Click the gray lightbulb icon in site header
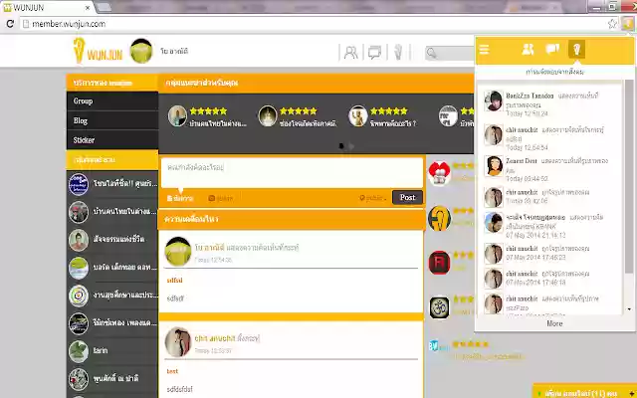637x398 pixels. coord(398,52)
